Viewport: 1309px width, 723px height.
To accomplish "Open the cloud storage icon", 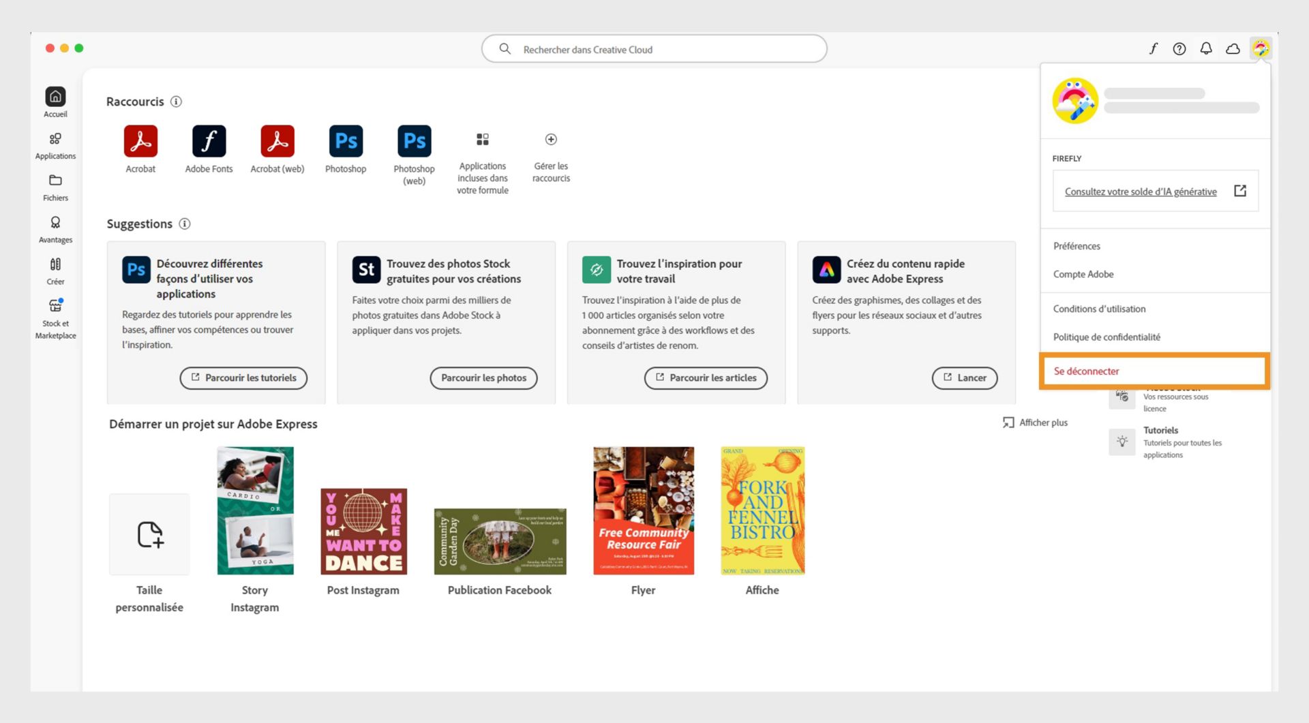I will pyautogui.click(x=1233, y=48).
